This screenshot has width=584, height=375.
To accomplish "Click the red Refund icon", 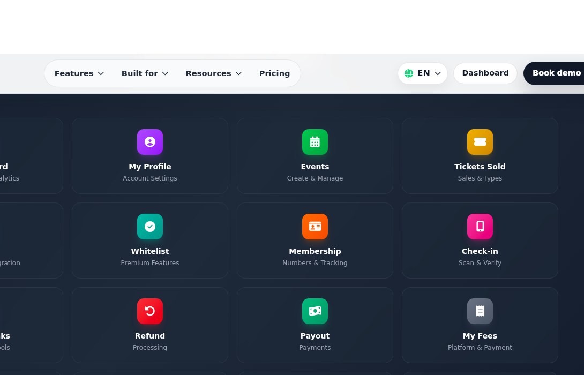I will (149, 311).
